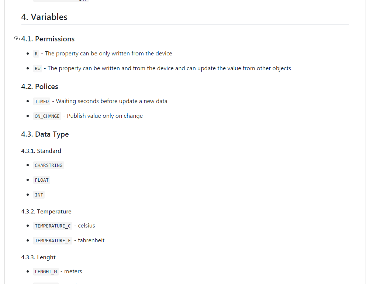Select the INT data type code
370x284 pixels.
tap(39, 195)
